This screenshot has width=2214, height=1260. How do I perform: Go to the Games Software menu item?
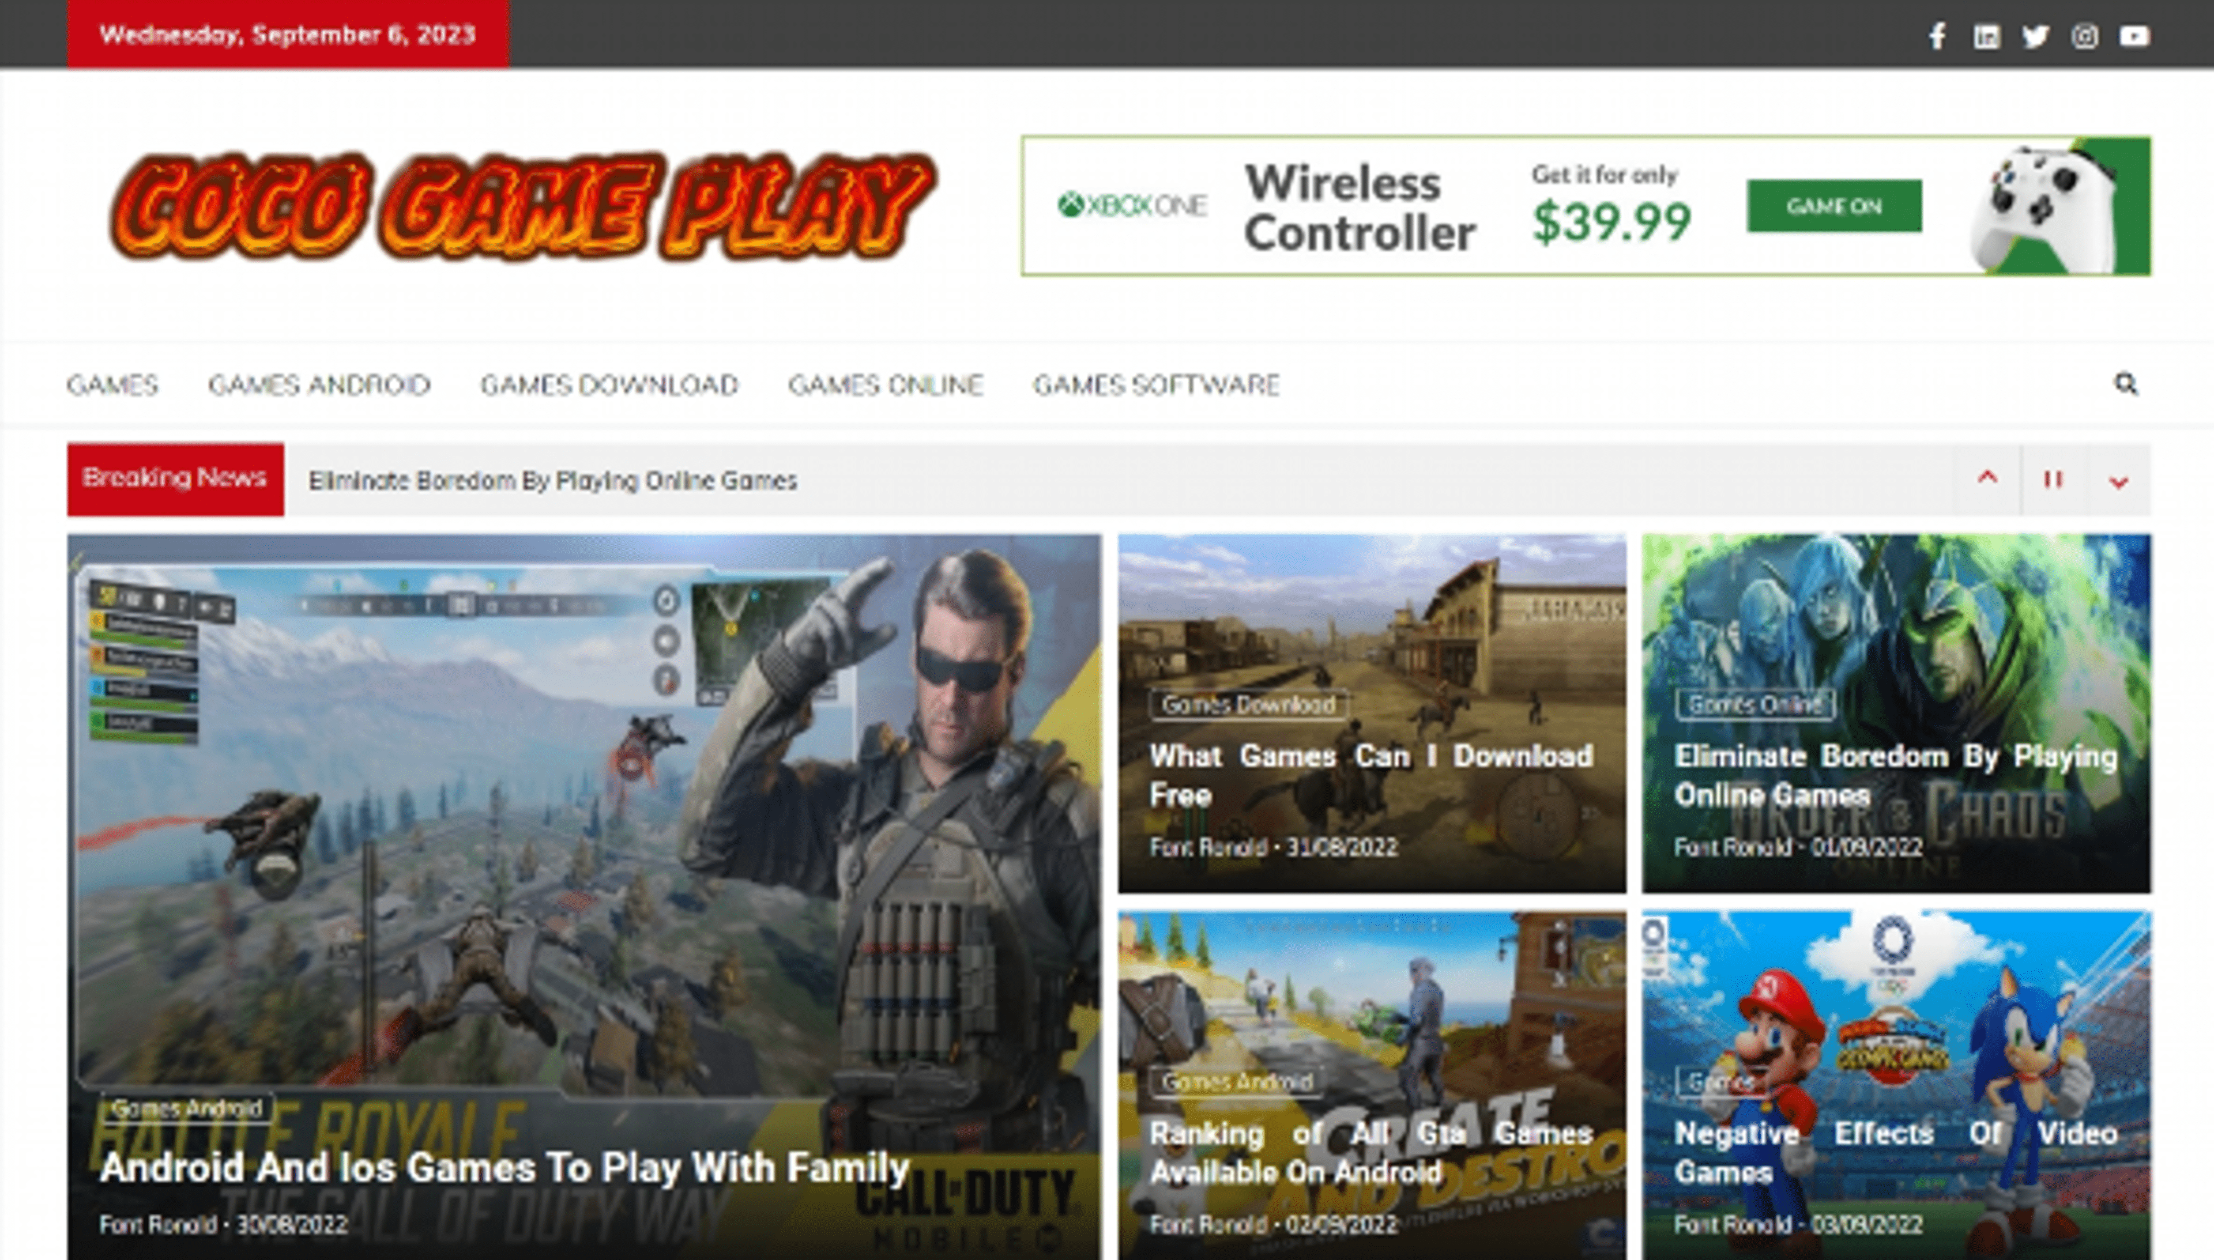1157,384
